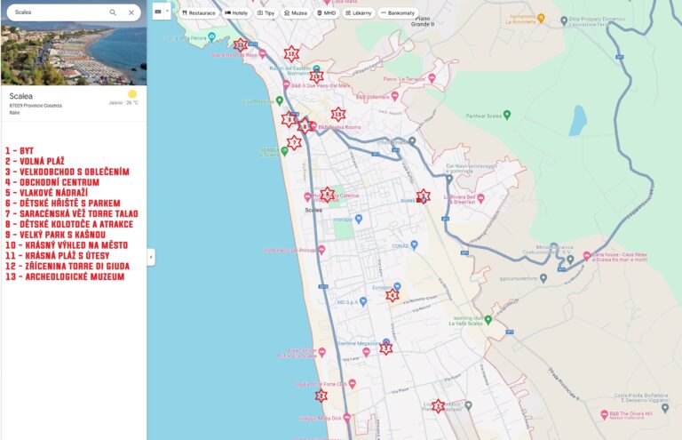This screenshot has width=682, height=440.
Task: Toggle the Lékárny pharmacies filter
Action: click(359, 13)
